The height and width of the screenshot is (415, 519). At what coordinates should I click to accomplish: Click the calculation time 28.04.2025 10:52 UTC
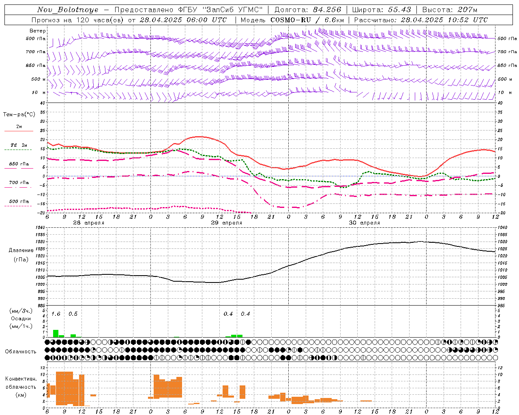pos(444,20)
